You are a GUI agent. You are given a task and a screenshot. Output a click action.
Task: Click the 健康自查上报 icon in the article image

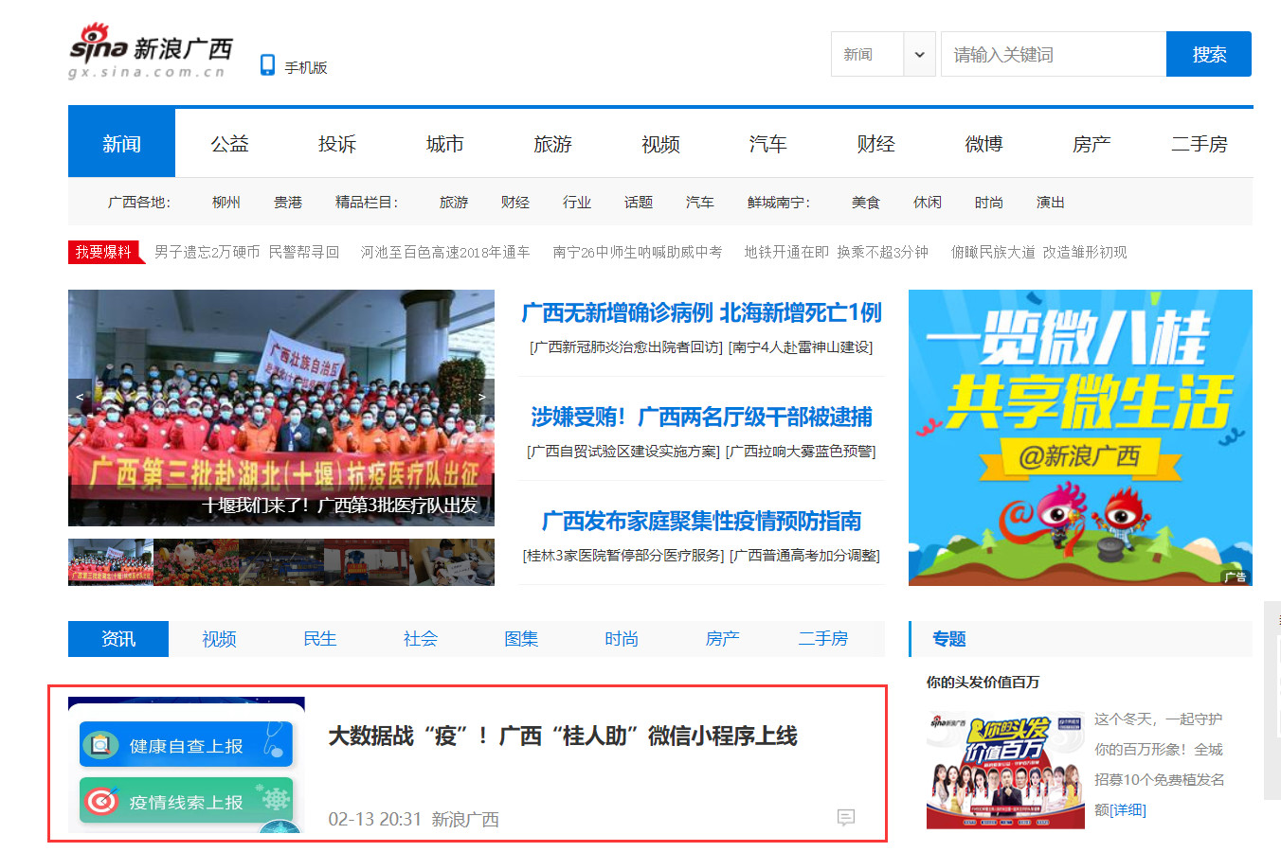(99, 745)
